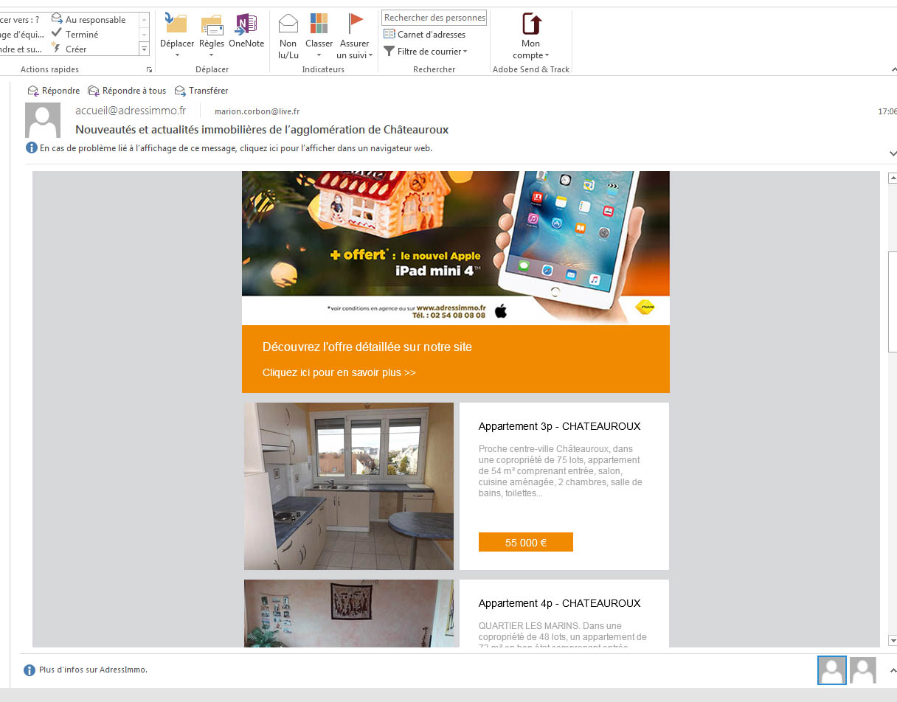Click 'Découvrez l'offre détaillée sur notre site'
897x702 pixels.
click(x=367, y=347)
